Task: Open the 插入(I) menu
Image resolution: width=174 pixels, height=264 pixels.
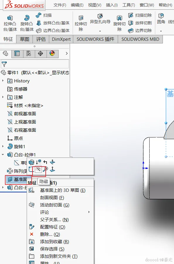Action: pyautogui.click(x=112, y=5)
